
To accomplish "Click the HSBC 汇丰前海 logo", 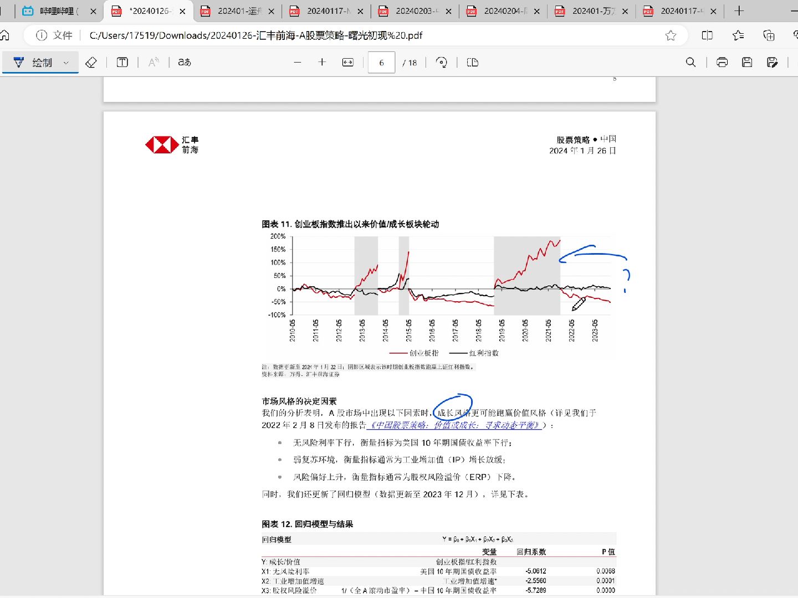I will click(172, 145).
